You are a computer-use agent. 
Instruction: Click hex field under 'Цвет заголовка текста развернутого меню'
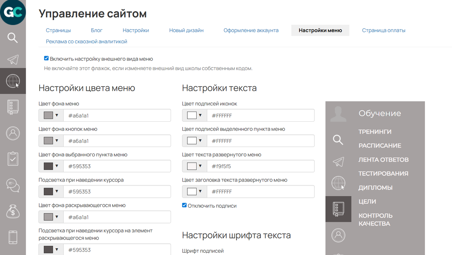[x=261, y=192]
